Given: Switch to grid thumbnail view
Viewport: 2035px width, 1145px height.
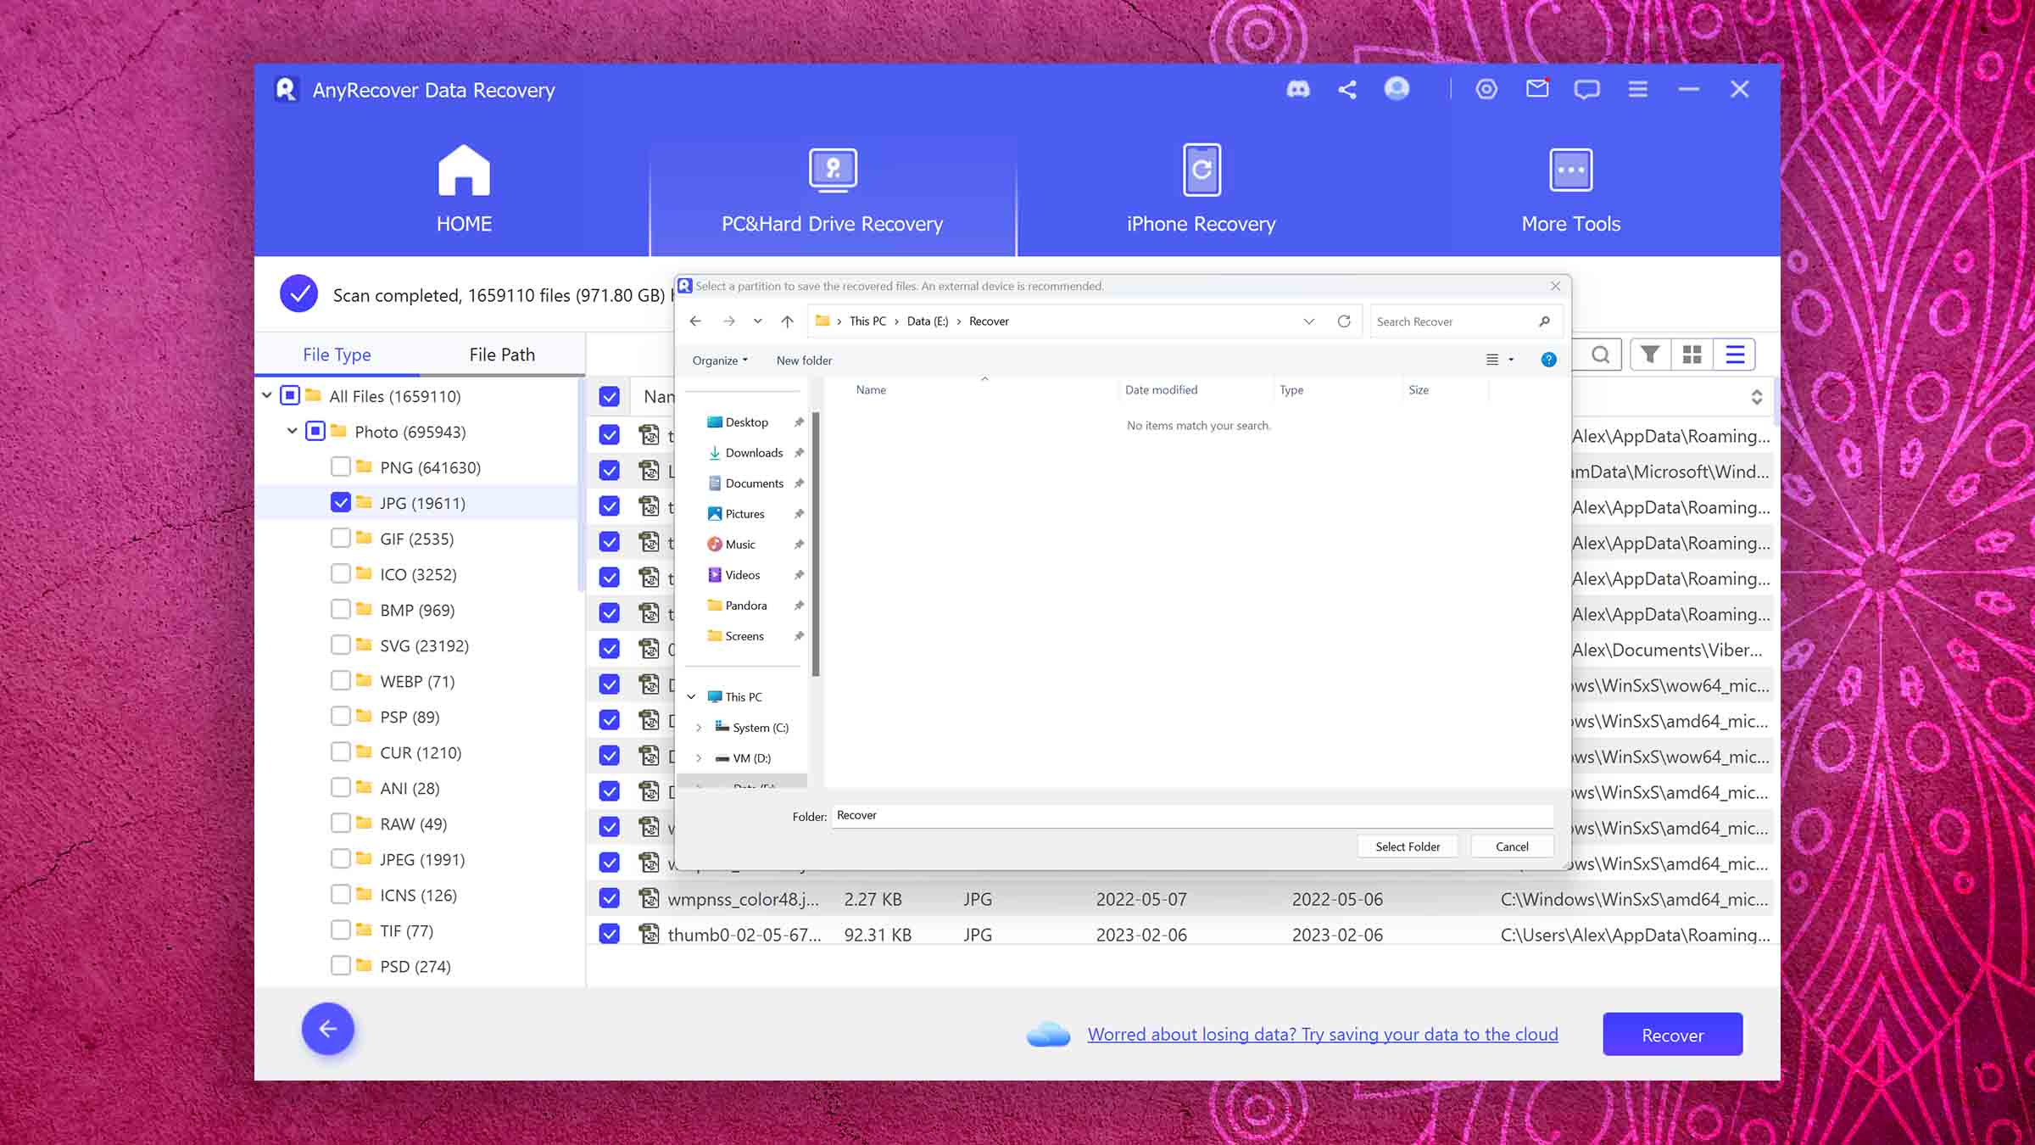Looking at the screenshot, I should [1692, 355].
